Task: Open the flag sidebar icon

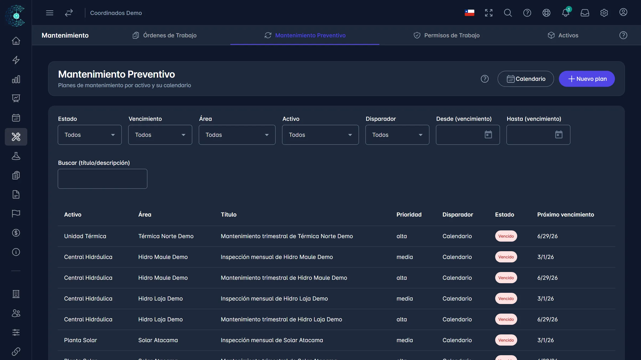Action: point(16,214)
